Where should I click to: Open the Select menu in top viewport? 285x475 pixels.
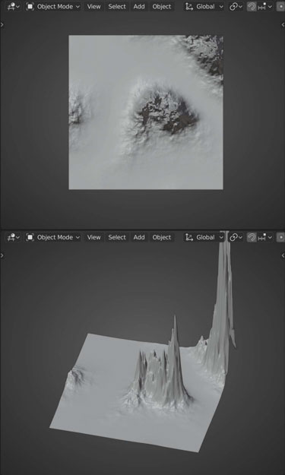pyautogui.click(x=117, y=6)
